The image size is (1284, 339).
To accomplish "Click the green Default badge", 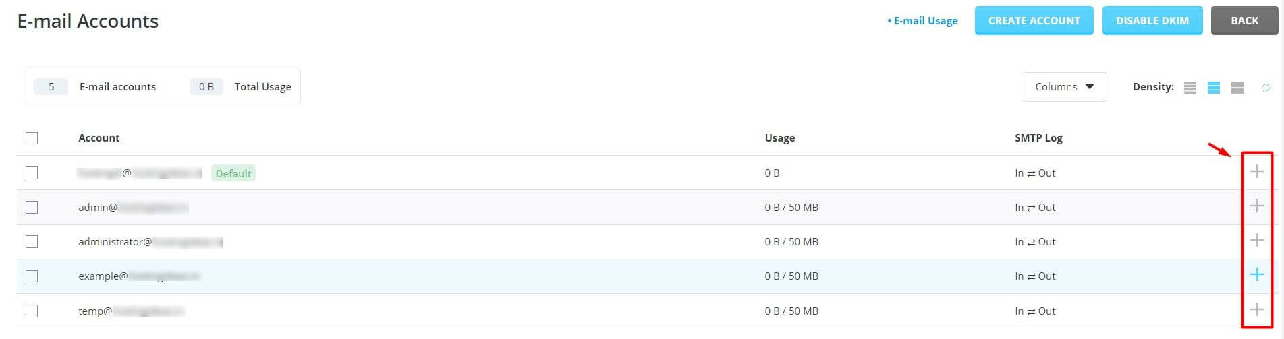I will 233,173.
